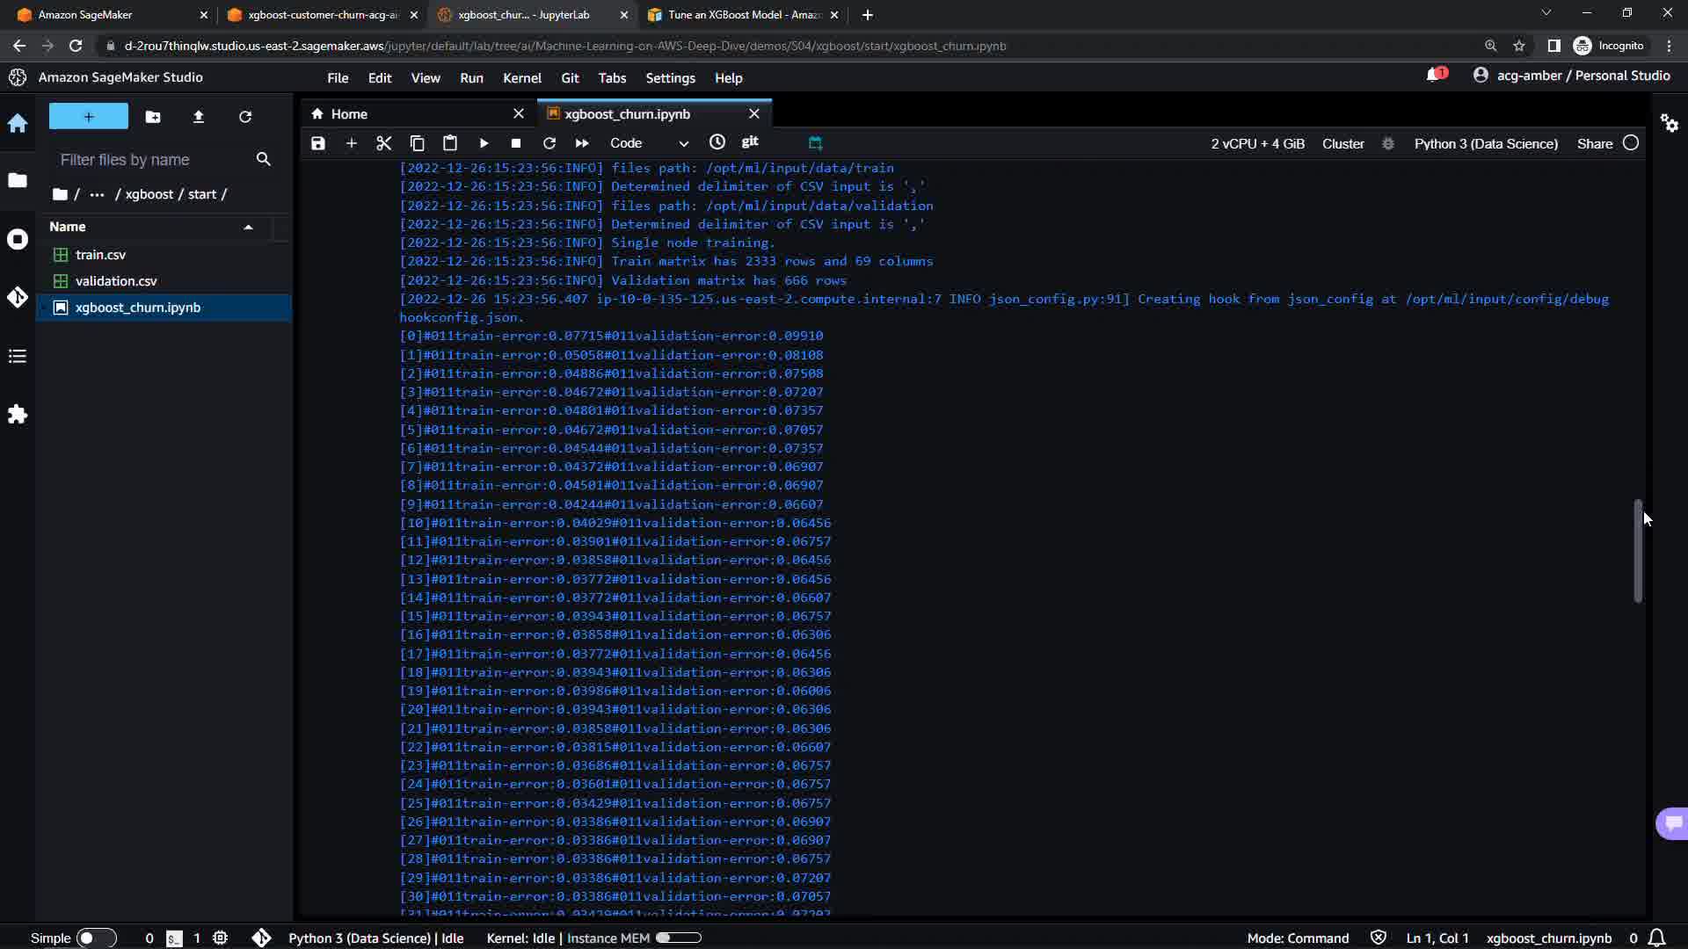Expand the collapsed breadcrumb path ellipsis
The image size is (1688, 949).
pos(97,194)
